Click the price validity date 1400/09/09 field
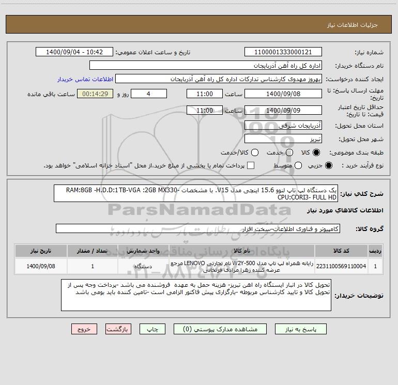398x385 pixels. [283, 110]
